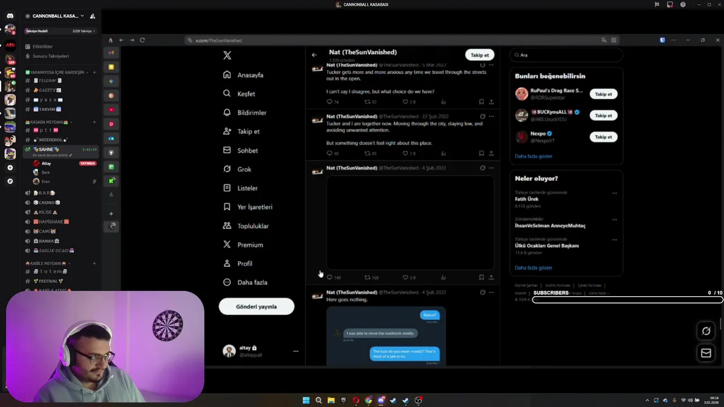Like the 5 Mar 2022 tweet
724x407 pixels.
click(405, 102)
